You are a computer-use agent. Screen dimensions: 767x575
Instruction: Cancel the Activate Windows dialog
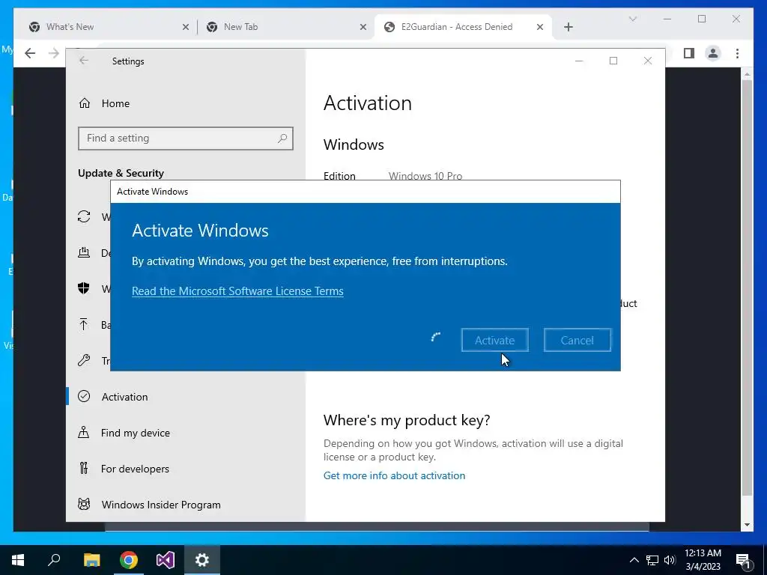pyautogui.click(x=577, y=340)
